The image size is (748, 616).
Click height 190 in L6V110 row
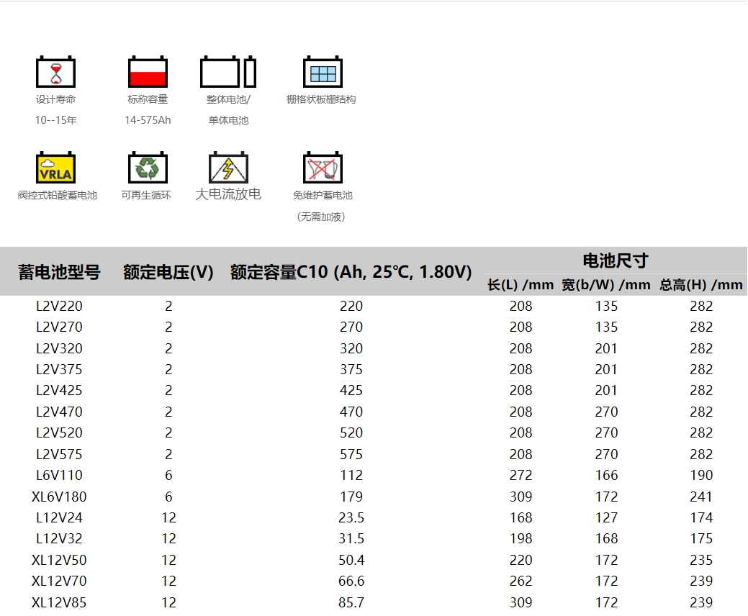[700, 476]
